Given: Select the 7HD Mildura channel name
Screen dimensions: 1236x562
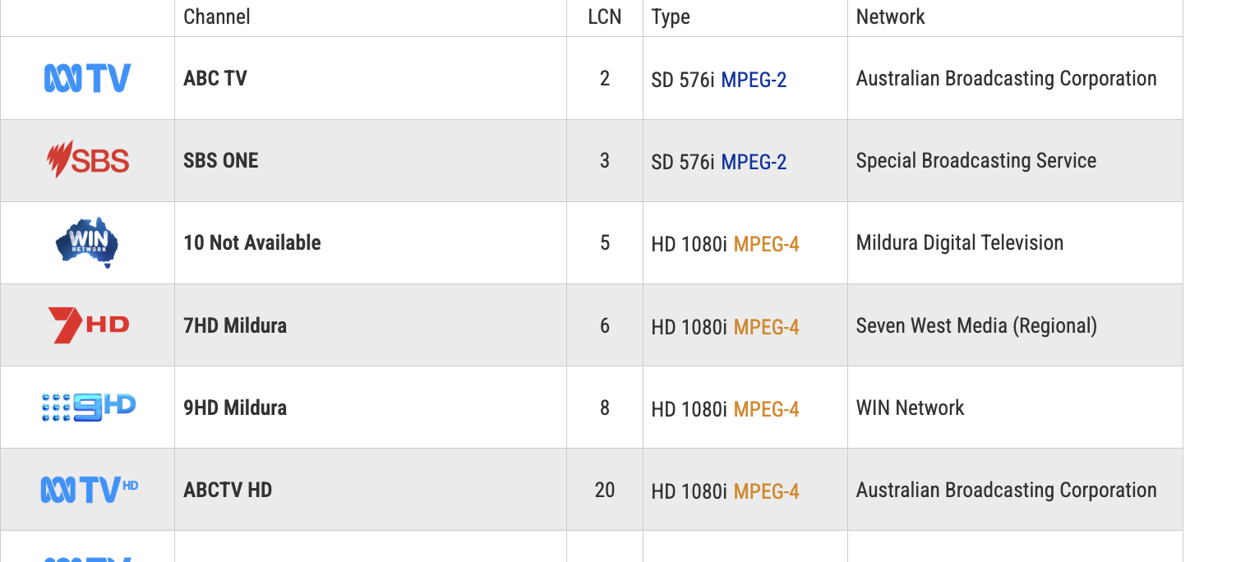Looking at the screenshot, I should coord(235,325).
